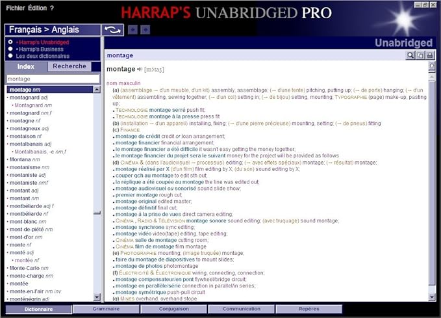Open the Conjugaison section
Screen dimensions: 441x318
coord(173,309)
